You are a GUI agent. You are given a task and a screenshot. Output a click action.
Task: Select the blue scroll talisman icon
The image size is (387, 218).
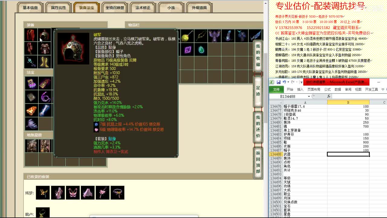(x=45, y=111)
